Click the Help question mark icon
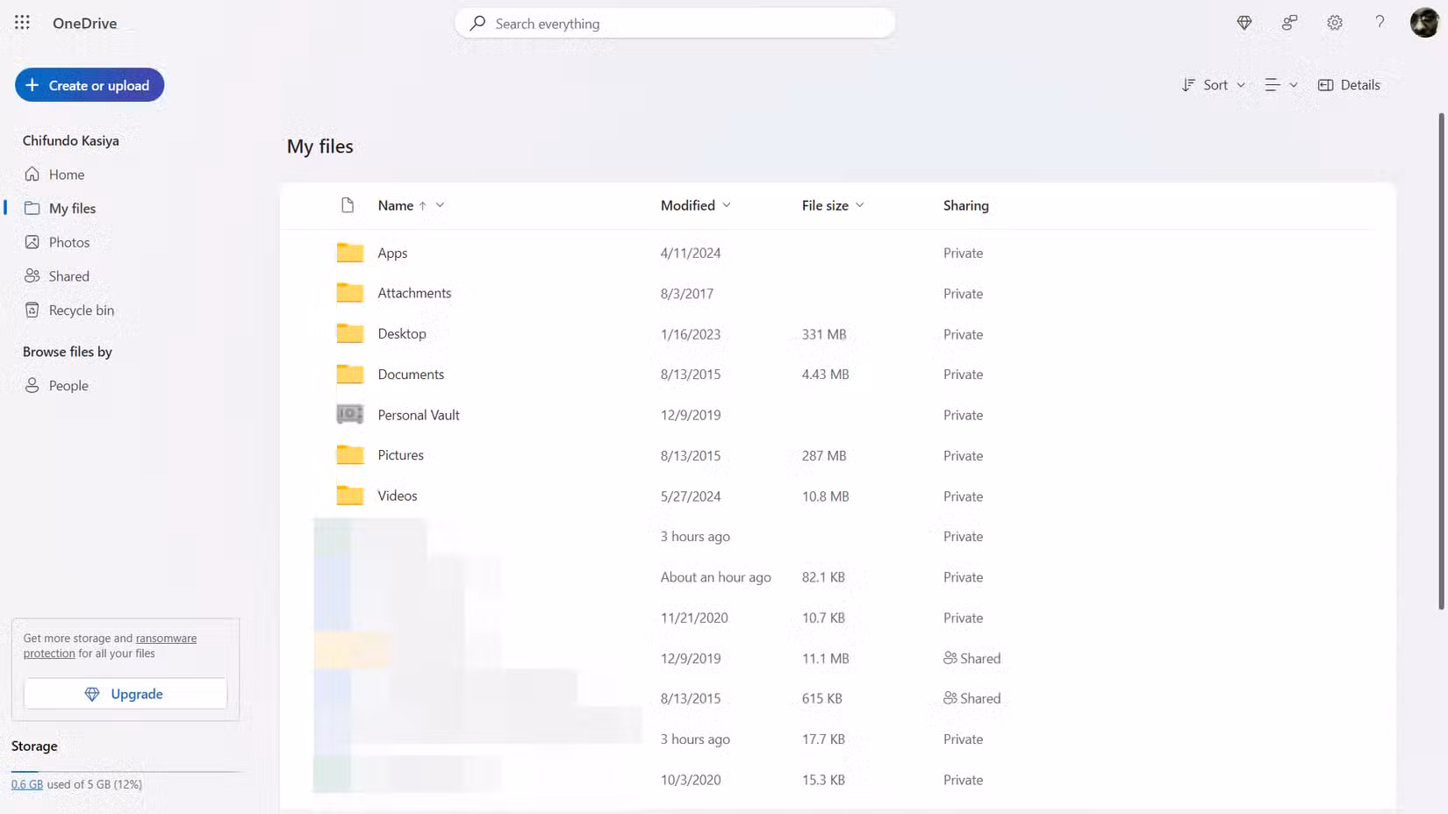This screenshot has height=814, width=1448. click(1380, 23)
